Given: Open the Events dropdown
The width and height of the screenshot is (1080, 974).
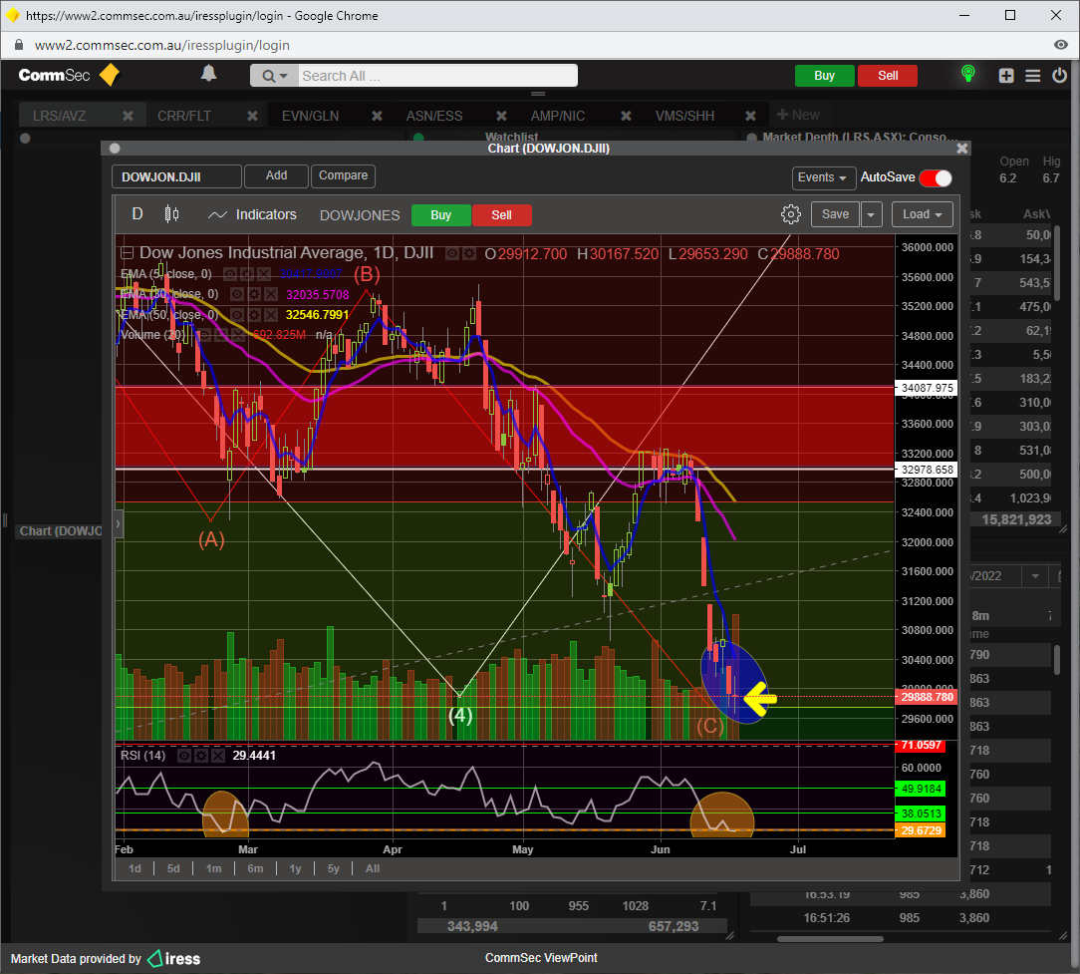Looking at the screenshot, I should pos(824,177).
